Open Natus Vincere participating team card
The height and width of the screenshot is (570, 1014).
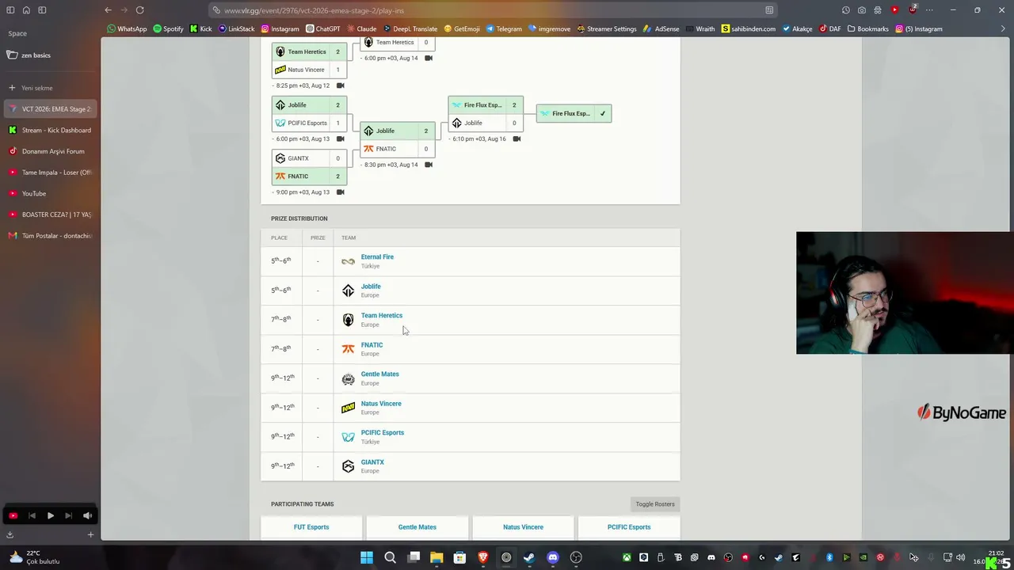[x=523, y=527]
